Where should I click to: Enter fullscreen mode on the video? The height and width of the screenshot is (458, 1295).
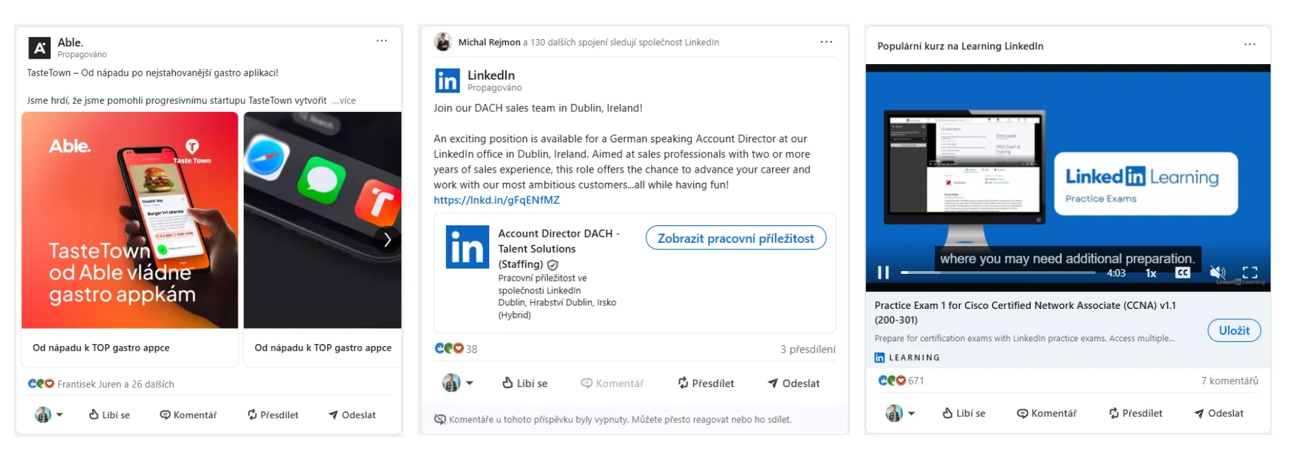[x=1250, y=273]
